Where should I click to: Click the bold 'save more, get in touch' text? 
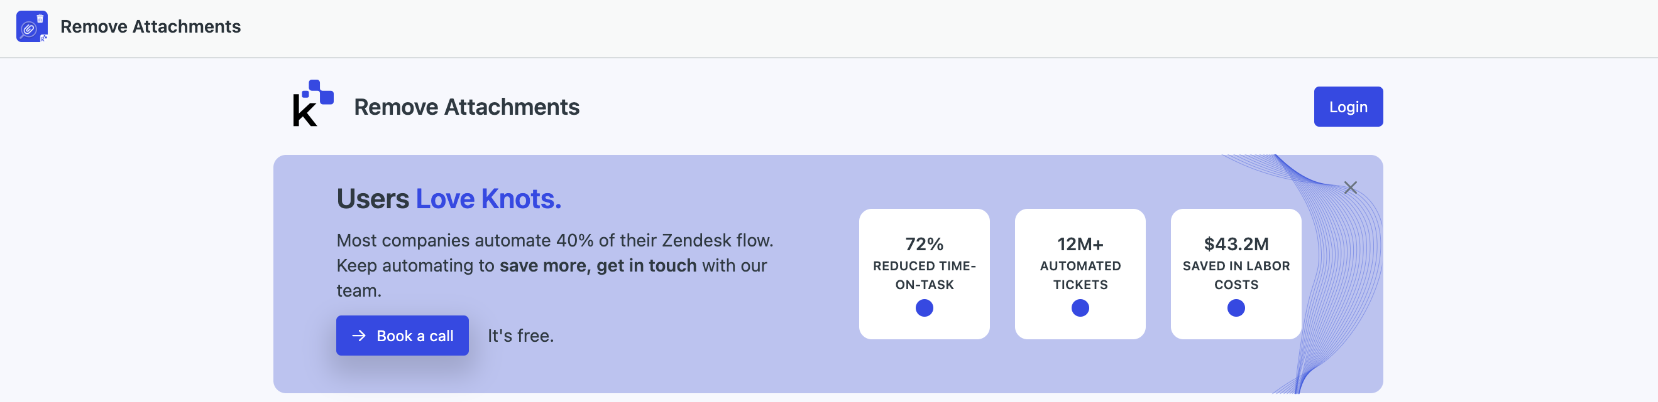(598, 265)
